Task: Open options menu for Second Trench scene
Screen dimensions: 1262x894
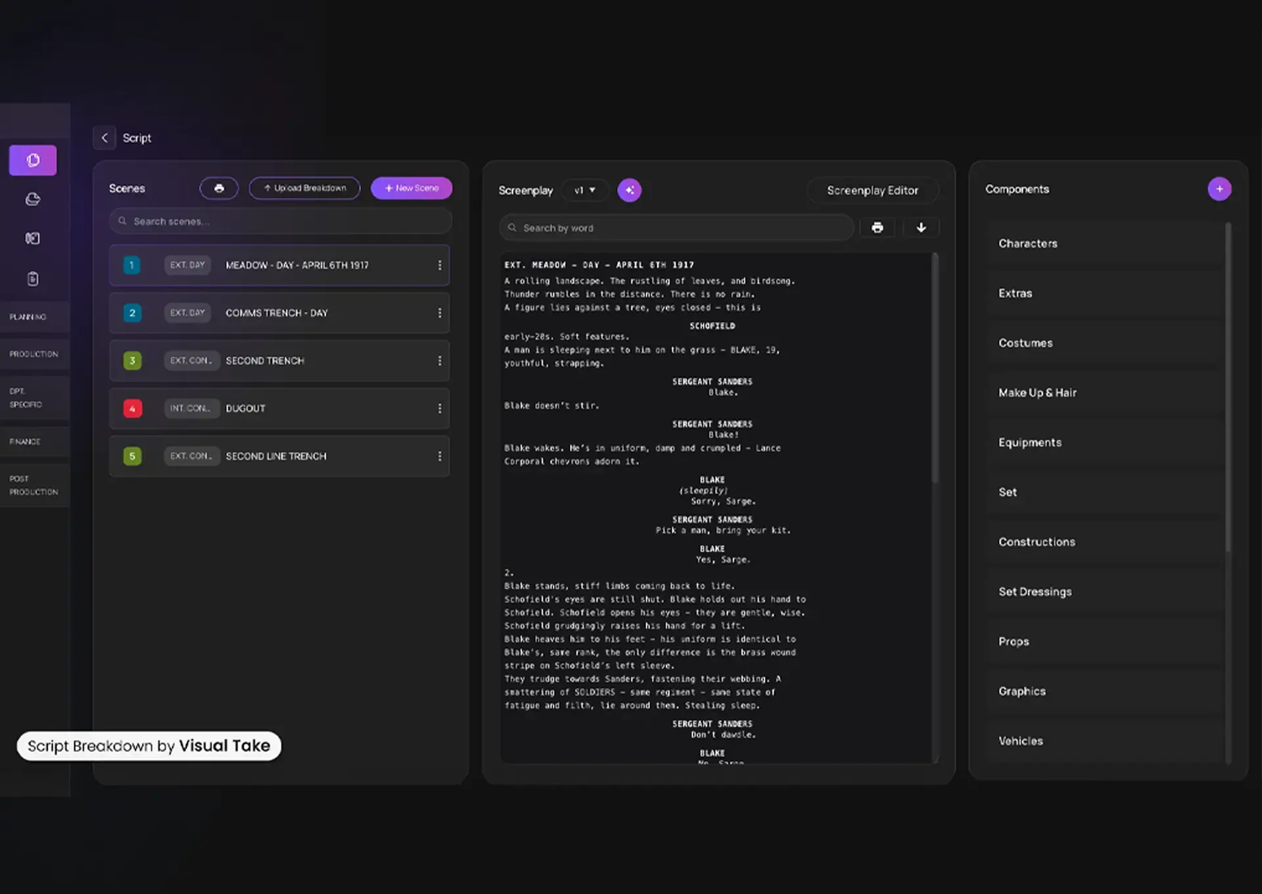Action: point(440,361)
